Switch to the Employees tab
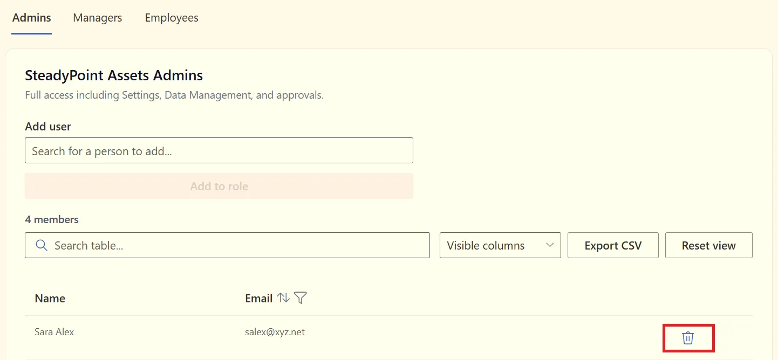 coord(172,18)
